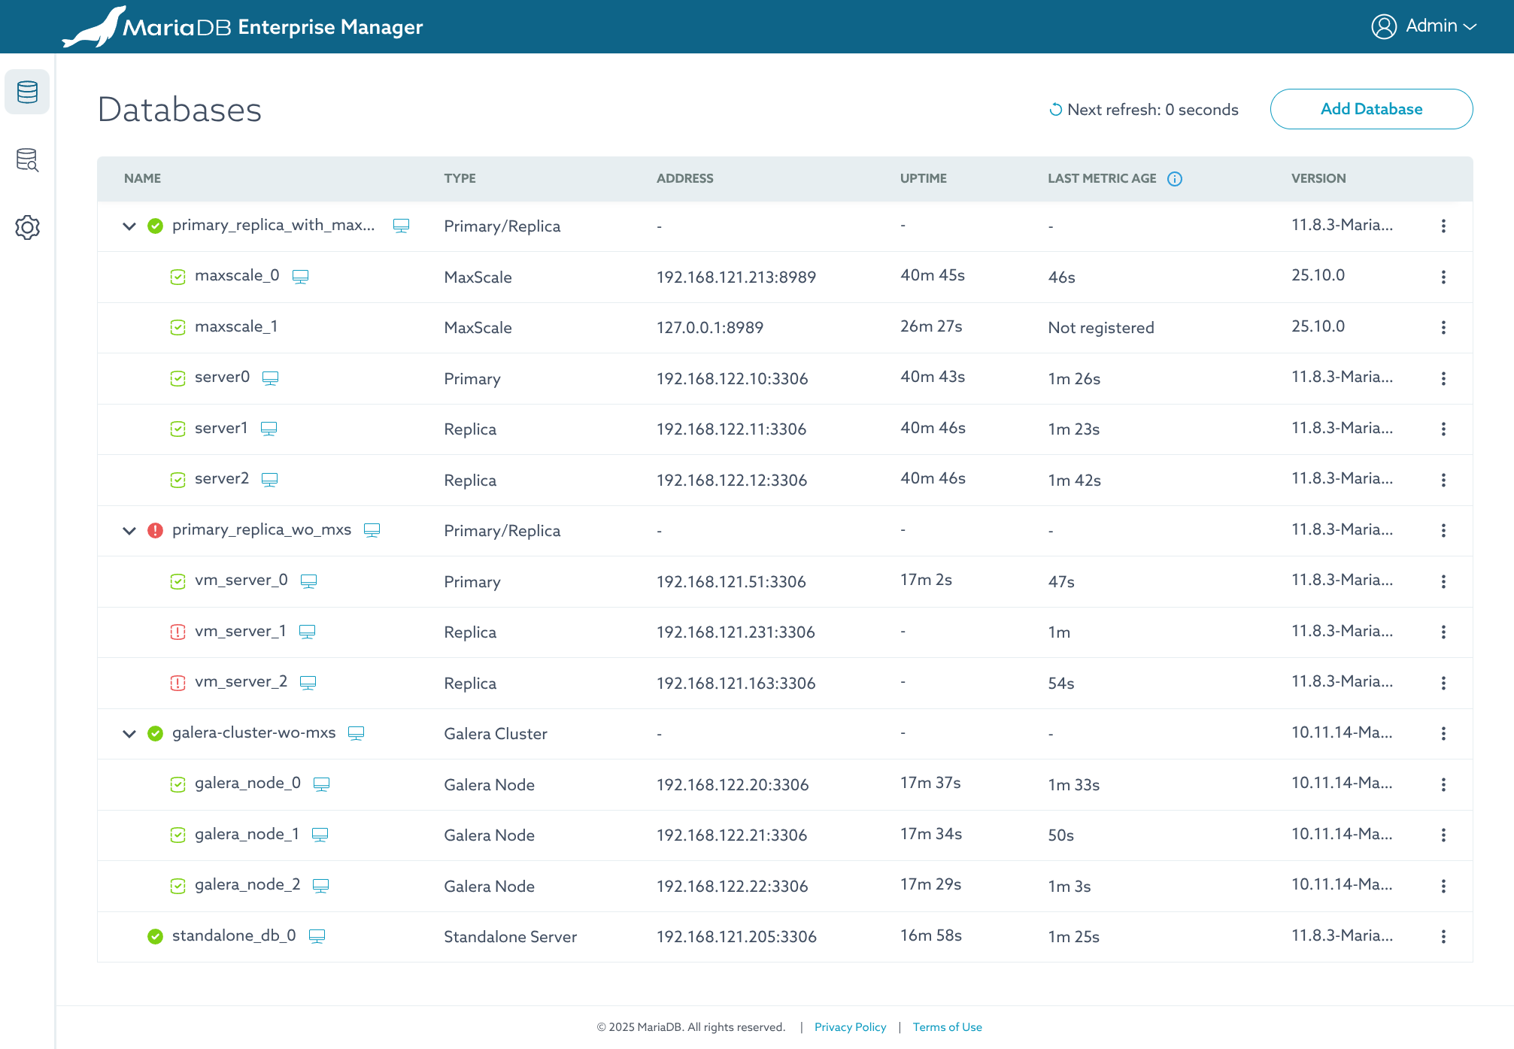Open the database query sidebar icon

coord(27,159)
